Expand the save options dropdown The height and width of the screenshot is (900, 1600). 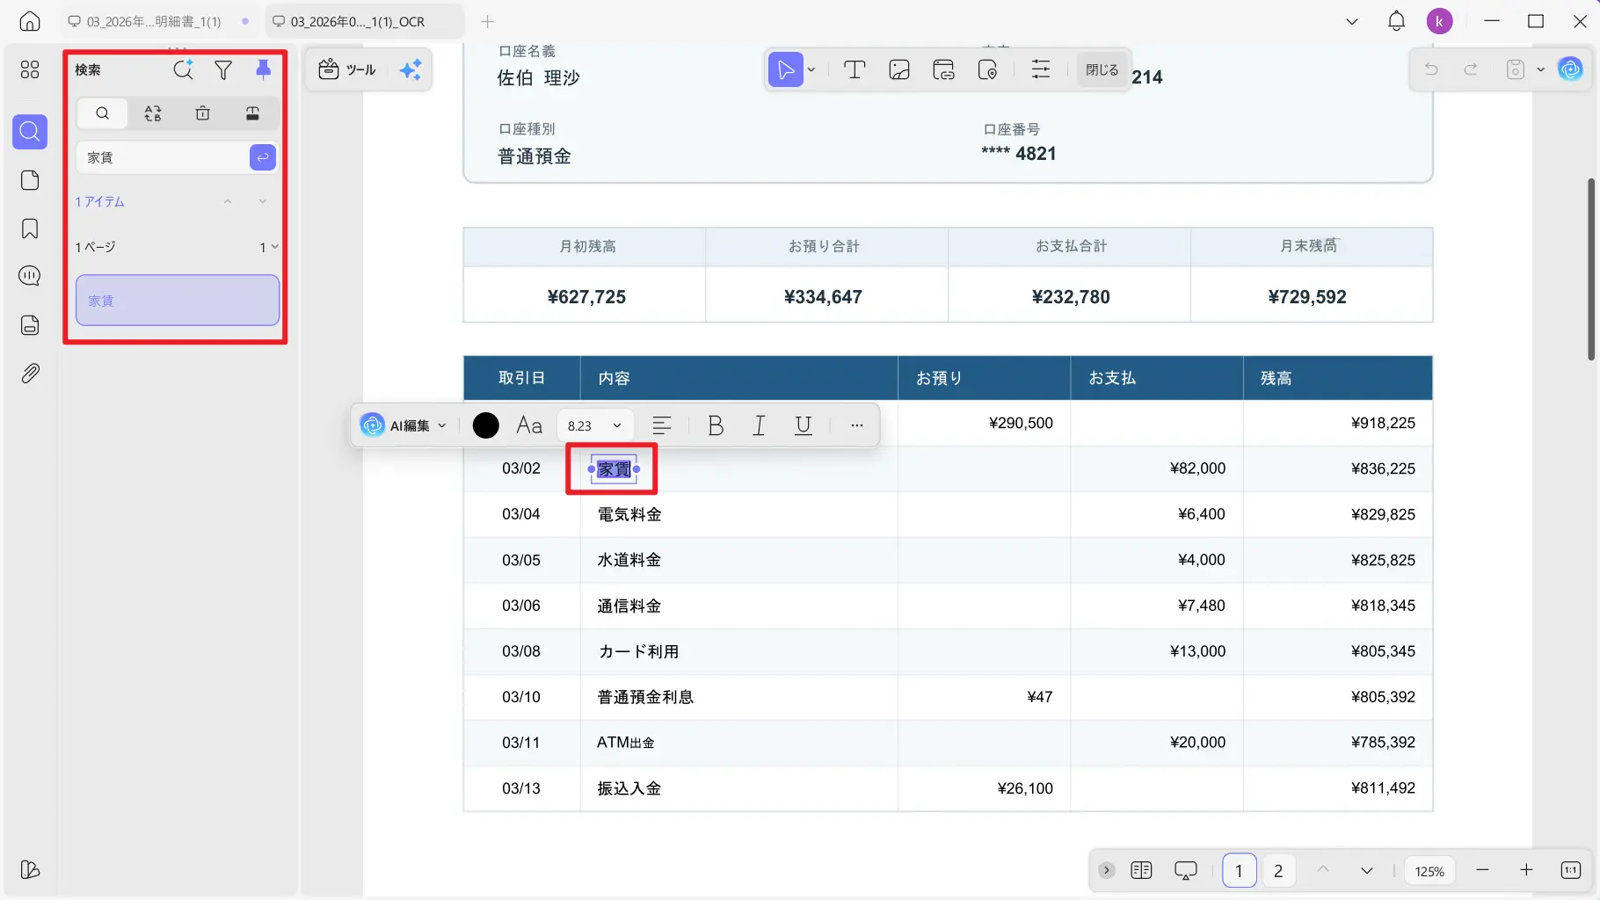1540,69
